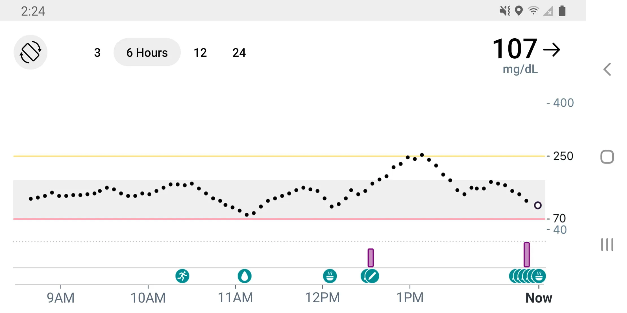Tap the purple insulin marker near 12:30PM
Screen dimensions: 627x313
[x=370, y=257]
